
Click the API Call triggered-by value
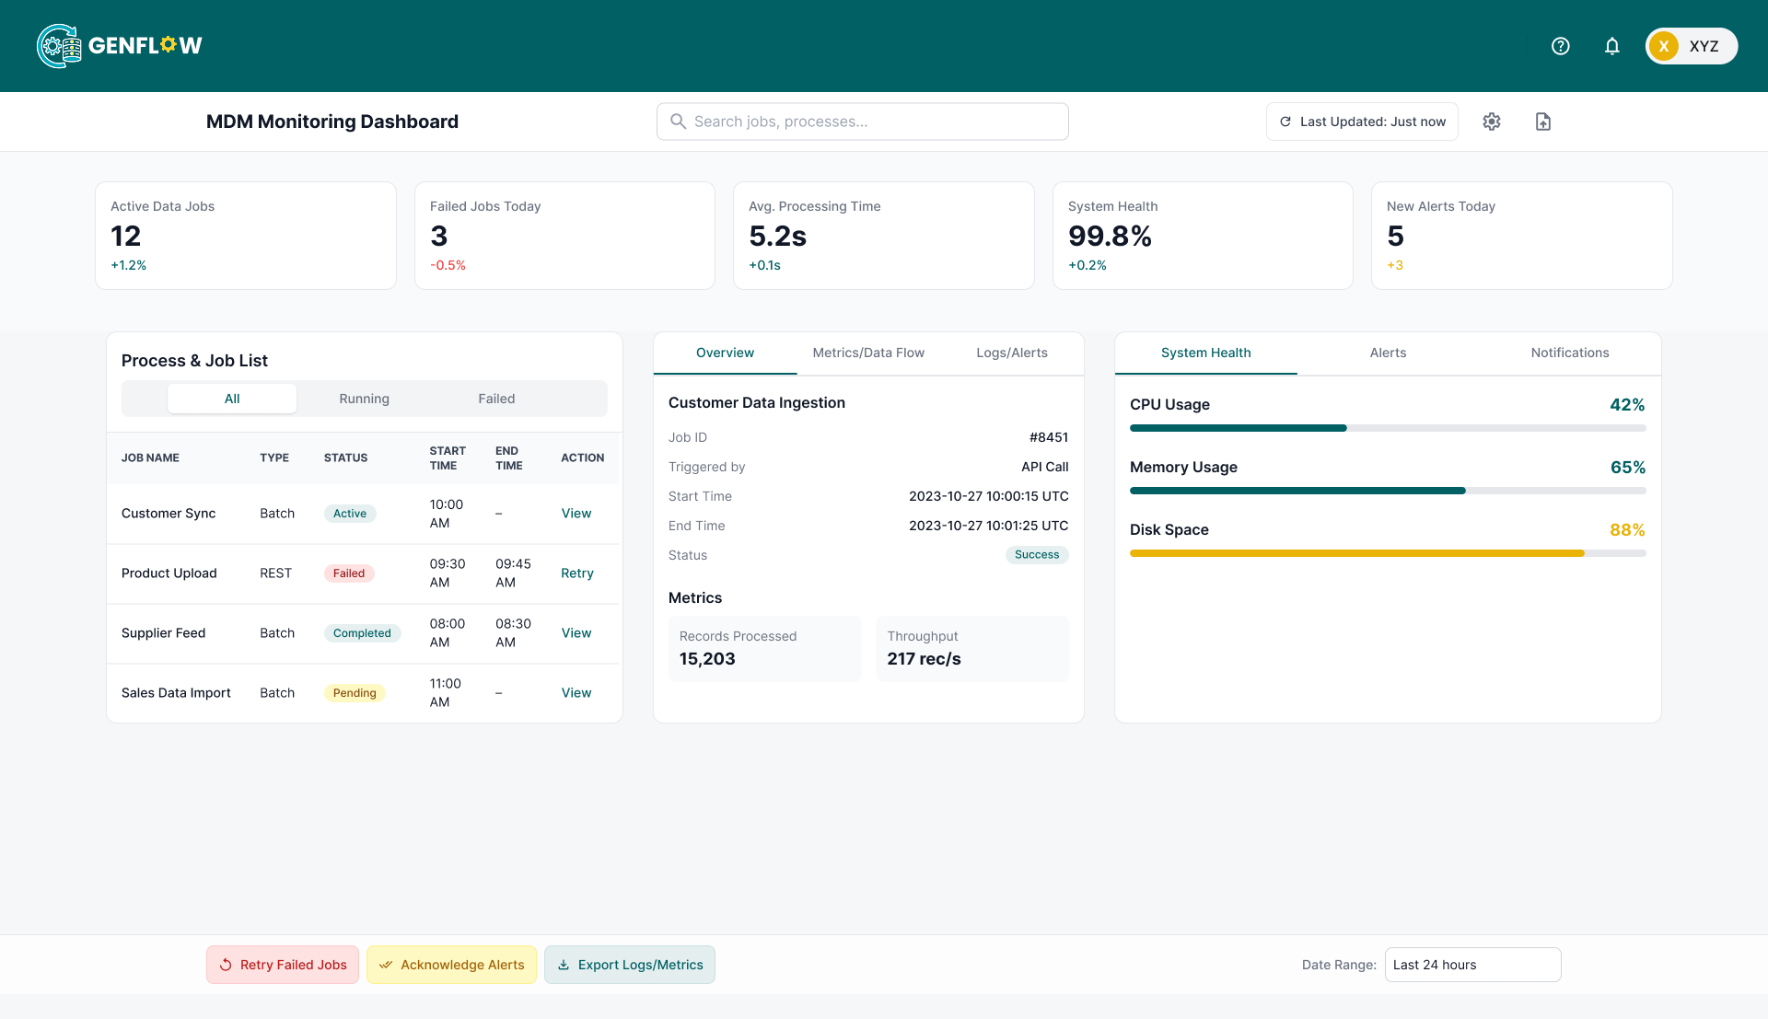coord(1045,467)
